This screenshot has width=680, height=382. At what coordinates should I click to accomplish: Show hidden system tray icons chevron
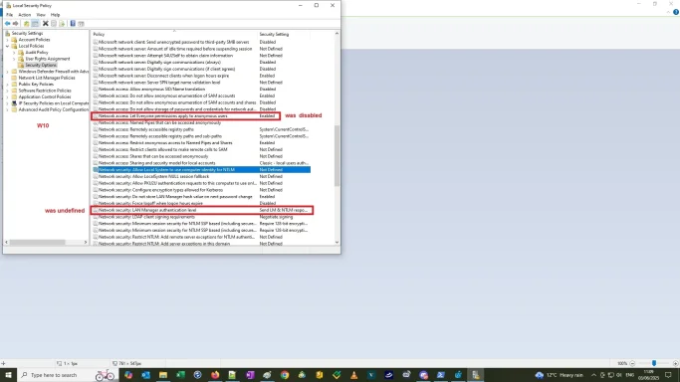click(x=593, y=375)
